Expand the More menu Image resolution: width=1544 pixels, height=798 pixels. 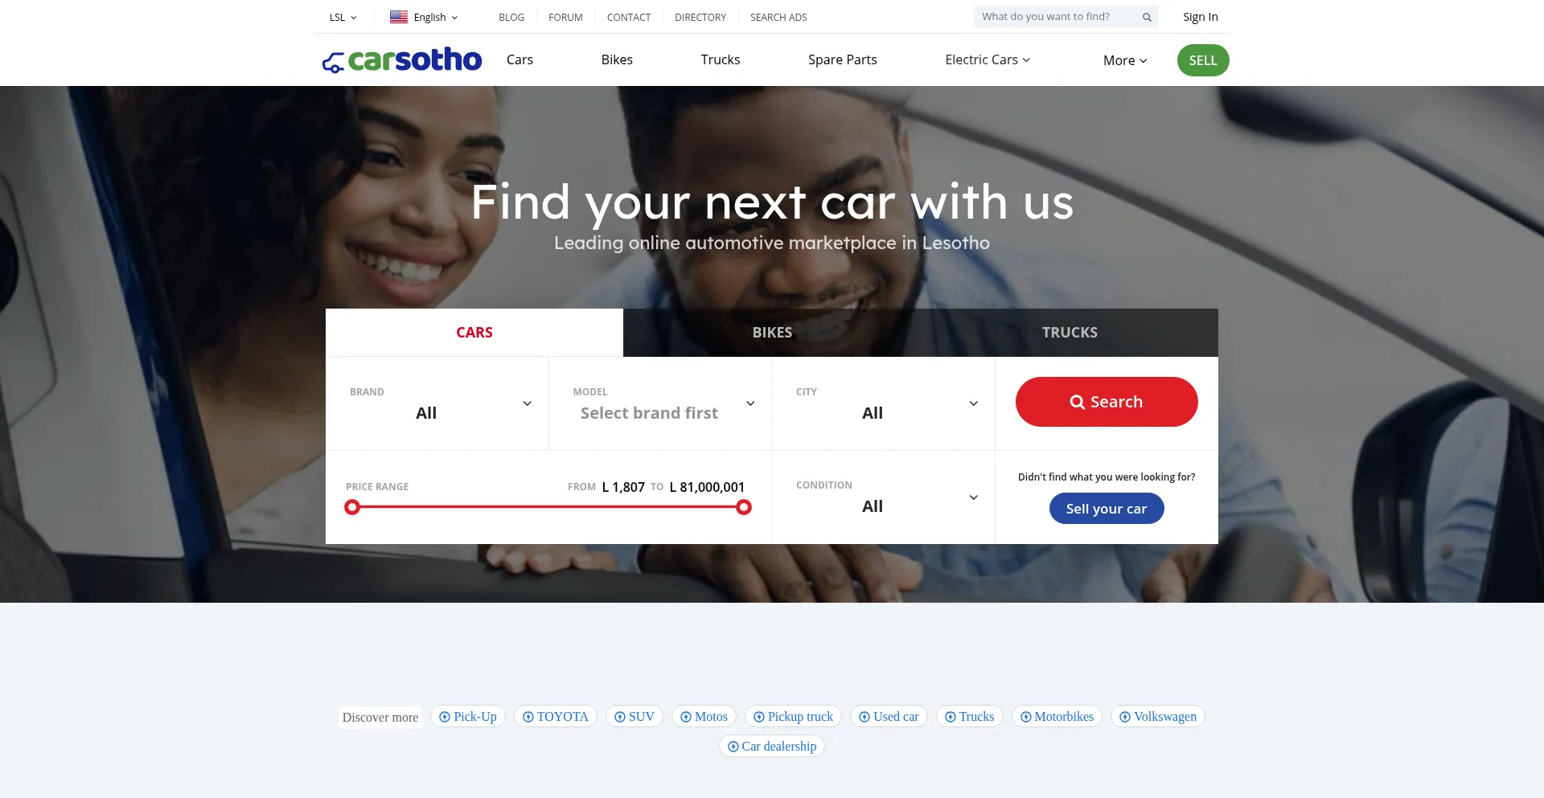pos(1125,60)
